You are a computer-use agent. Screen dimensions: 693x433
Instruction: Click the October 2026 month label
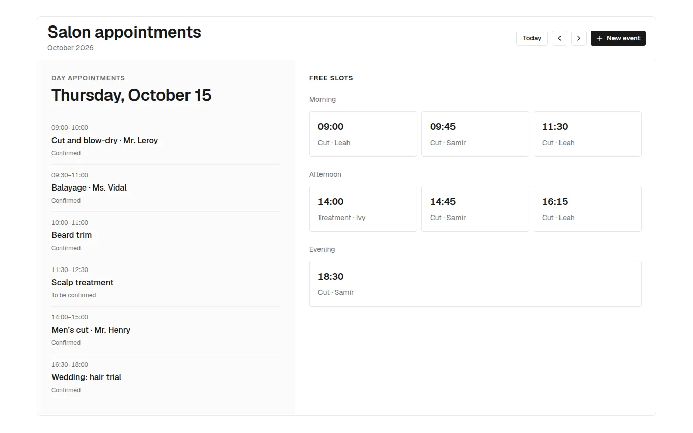tap(70, 48)
